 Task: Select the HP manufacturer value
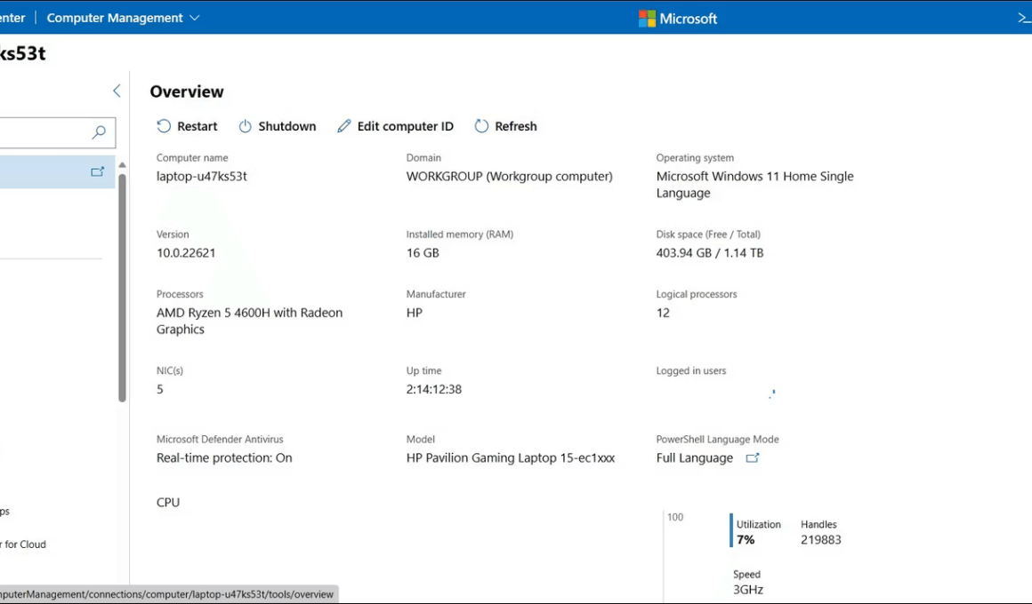click(x=414, y=313)
